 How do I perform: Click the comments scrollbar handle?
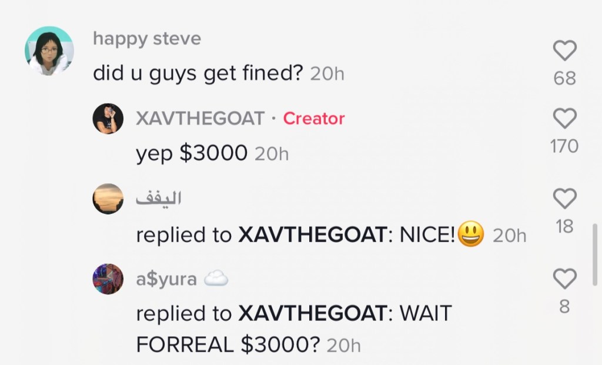[595, 255]
